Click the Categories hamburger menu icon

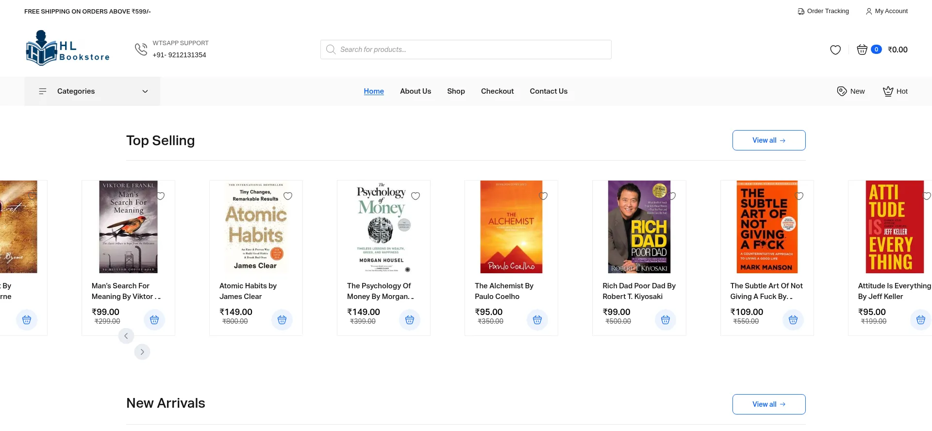(43, 91)
